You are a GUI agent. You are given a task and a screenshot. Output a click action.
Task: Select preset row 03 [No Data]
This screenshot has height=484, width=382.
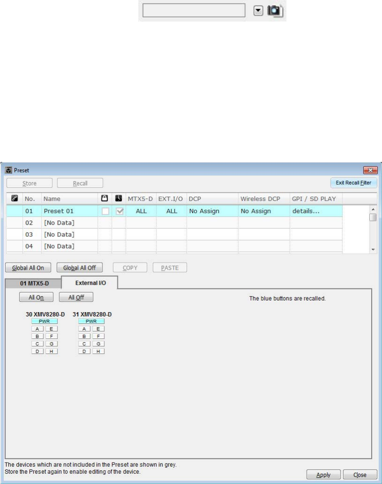[174, 235]
